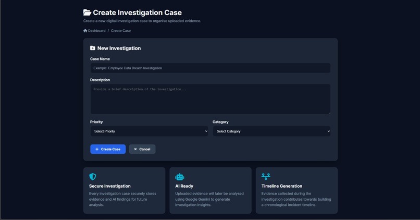Click the blue Create Case button
Image resolution: width=420 pixels, height=220 pixels.
[x=108, y=149]
